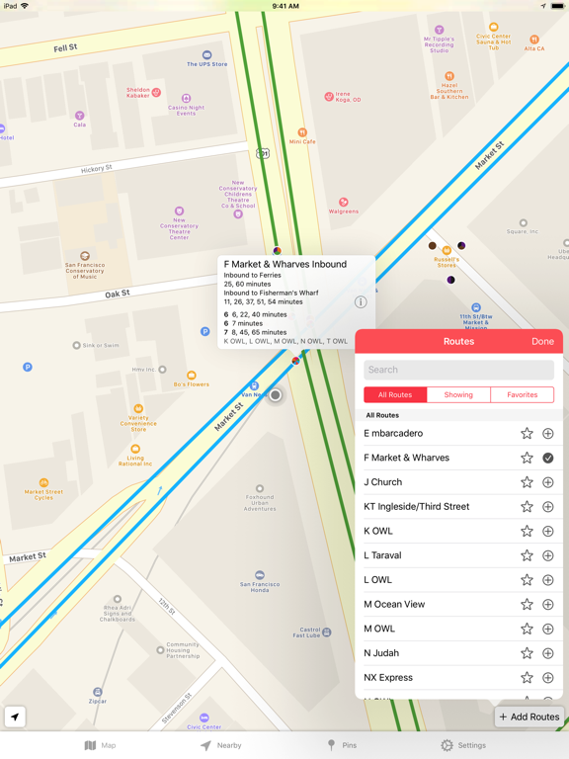Select Bo's Flowers map marker
The height and width of the screenshot is (759, 569).
192,376
